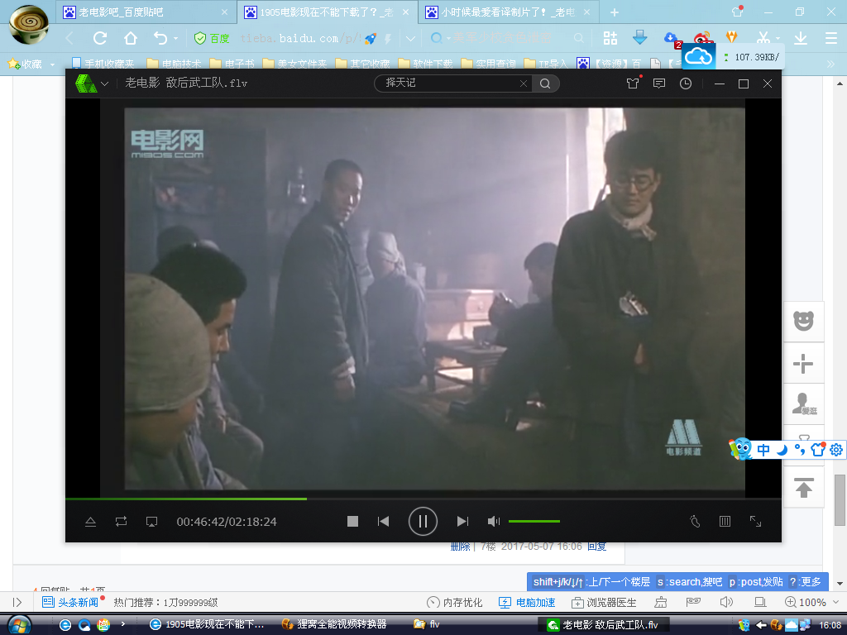Click the 回复 reply link on 7楼
Viewport: 847px width, 635px height.
click(597, 547)
